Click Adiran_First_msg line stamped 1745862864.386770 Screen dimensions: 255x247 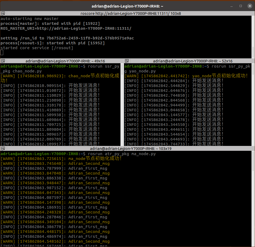(x=54, y=227)
